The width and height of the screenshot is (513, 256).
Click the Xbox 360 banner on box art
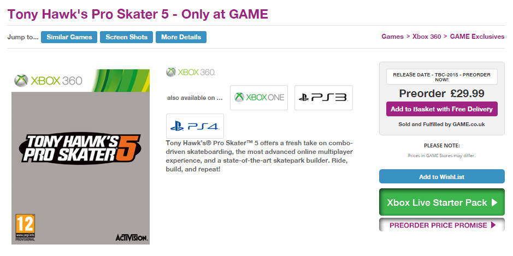click(49, 81)
